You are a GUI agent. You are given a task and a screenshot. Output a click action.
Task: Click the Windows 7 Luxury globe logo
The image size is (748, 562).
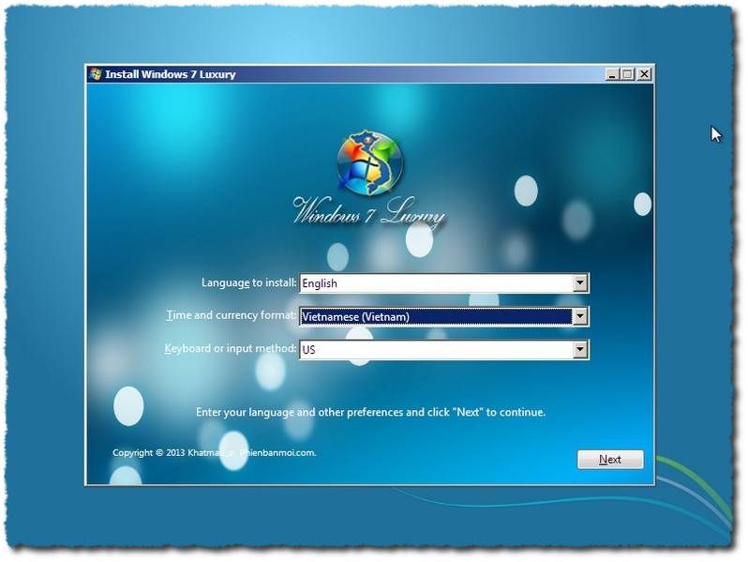pyautogui.click(x=369, y=162)
